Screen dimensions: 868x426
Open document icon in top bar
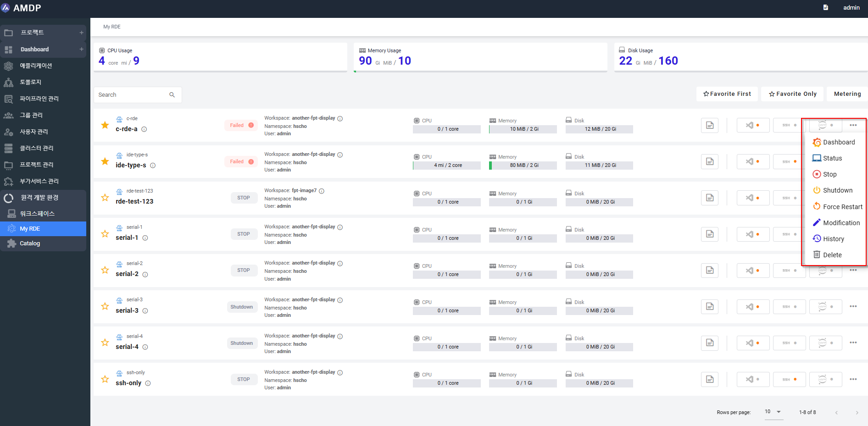(825, 7)
